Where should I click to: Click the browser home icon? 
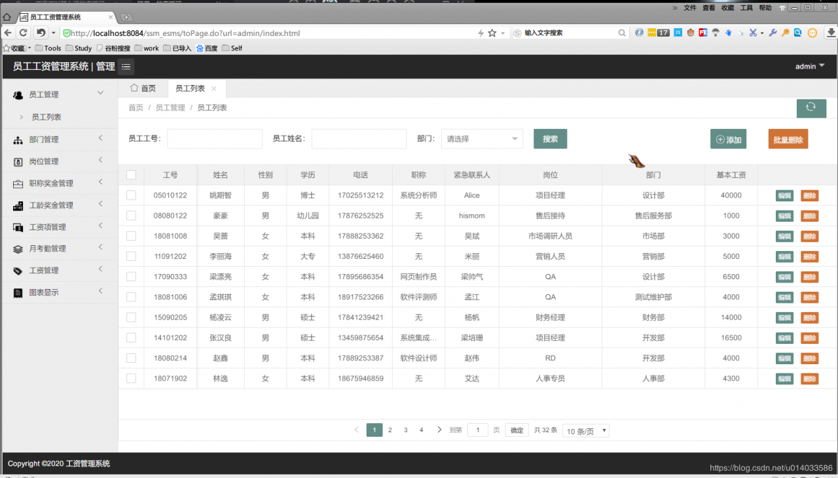[x=7, y=17]
